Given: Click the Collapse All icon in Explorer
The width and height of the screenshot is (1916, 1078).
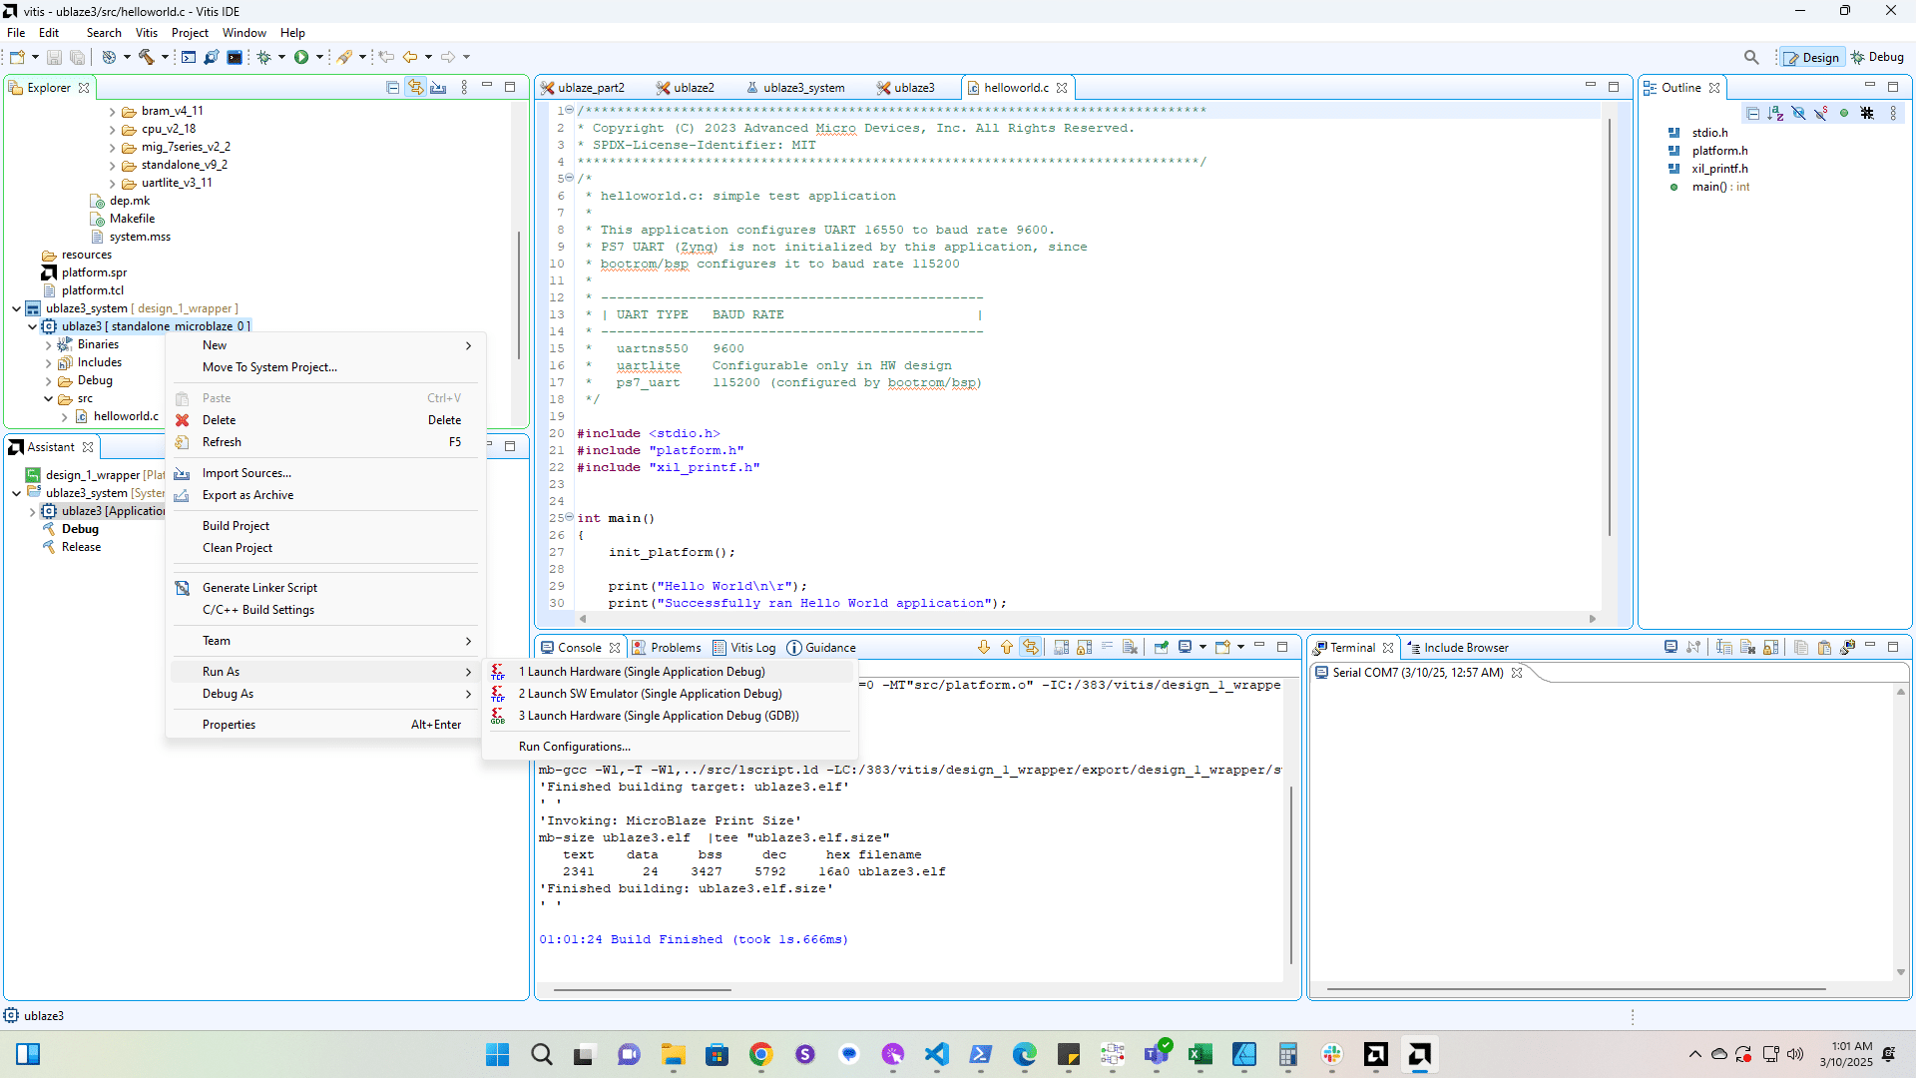Looking at the screenshot, I should coord(392,88).
